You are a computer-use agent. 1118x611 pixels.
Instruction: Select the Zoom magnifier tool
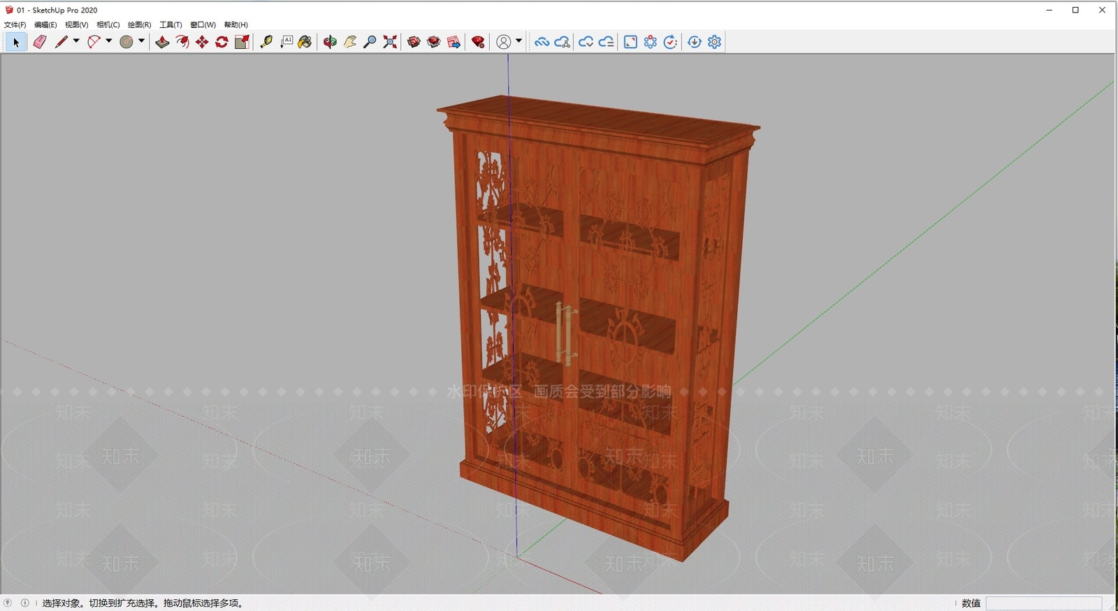[370, 43]
